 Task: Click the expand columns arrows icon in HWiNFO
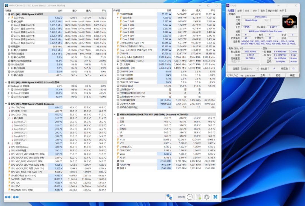8,197
